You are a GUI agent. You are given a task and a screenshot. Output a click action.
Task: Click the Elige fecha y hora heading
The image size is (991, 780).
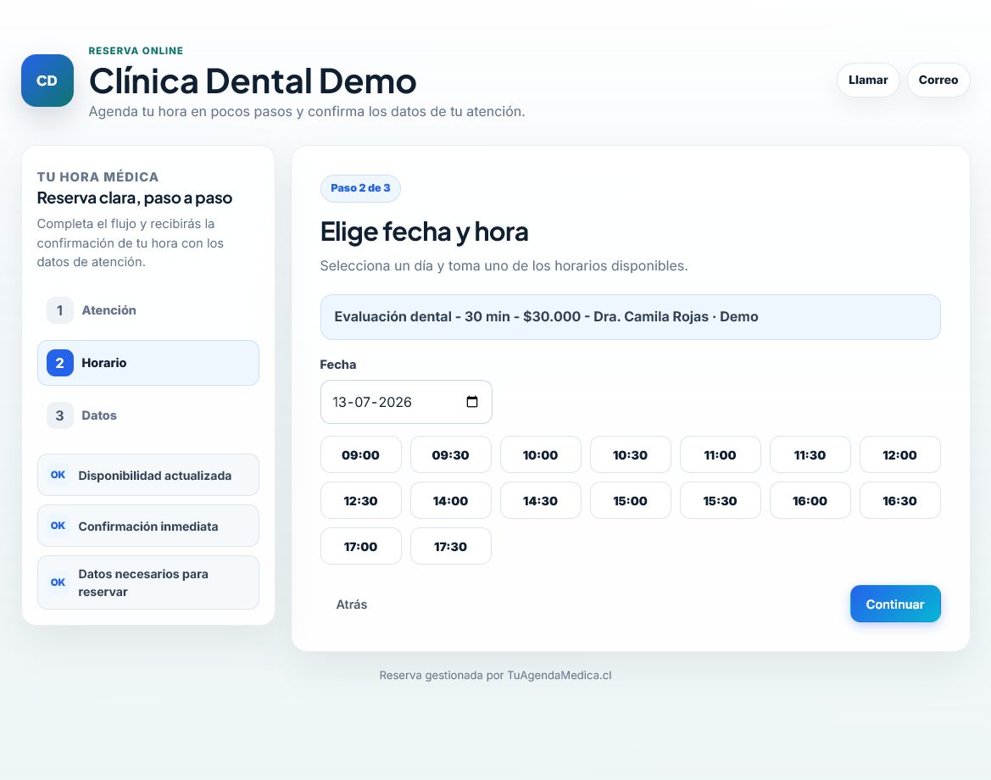tap(424, 232)
